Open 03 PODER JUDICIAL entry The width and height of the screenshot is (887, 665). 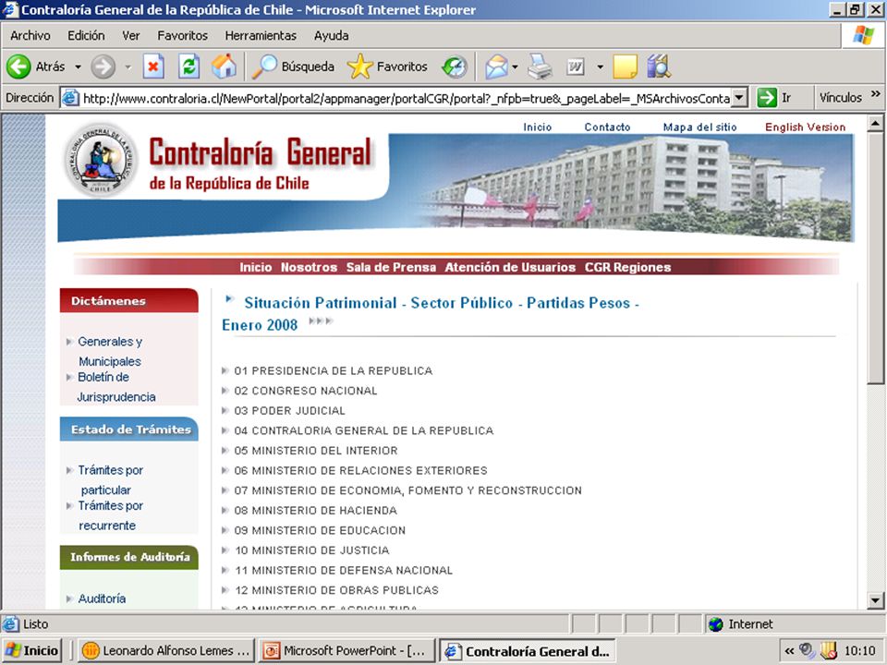point(289,410)
